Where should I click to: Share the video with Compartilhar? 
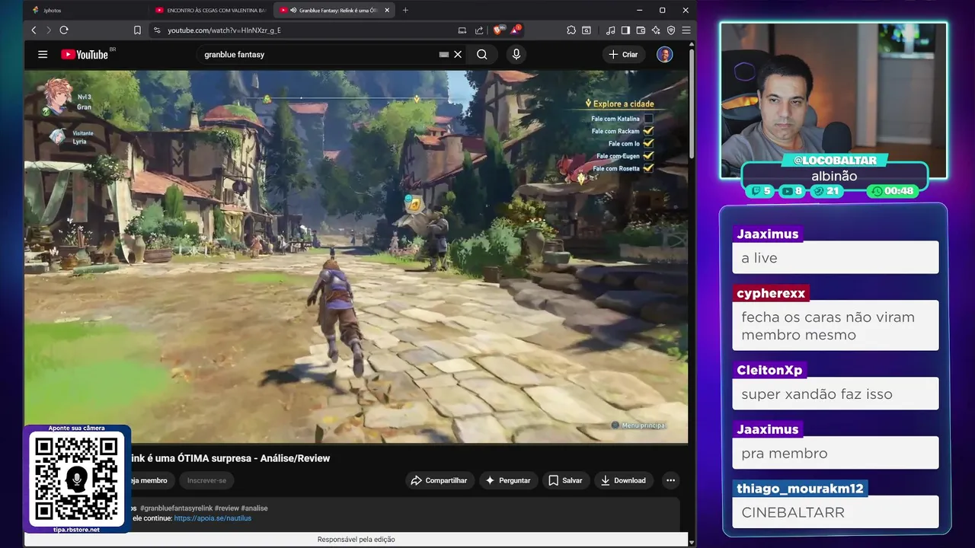pyautogui.click(x=439, y=480)
